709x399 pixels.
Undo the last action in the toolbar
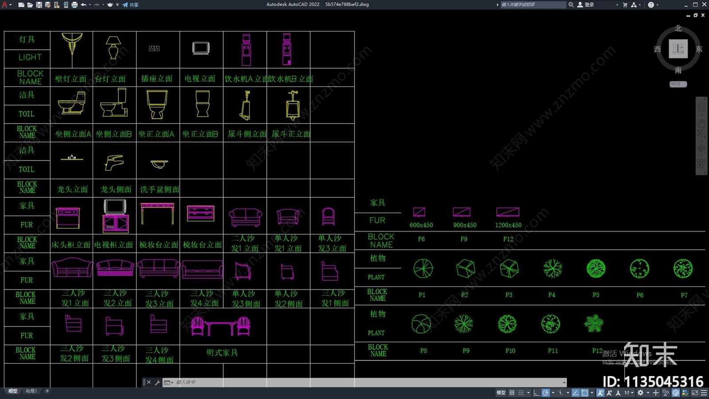click(x=83, y=5)
